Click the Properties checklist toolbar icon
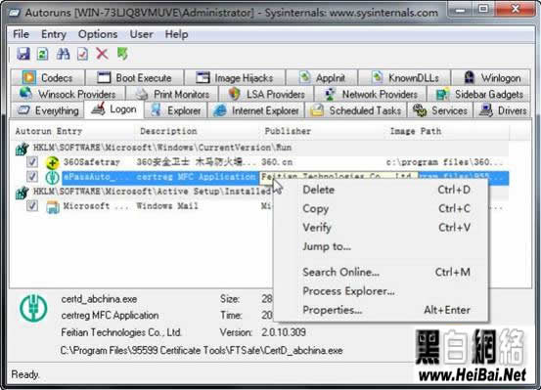 [x=82, y=54]
